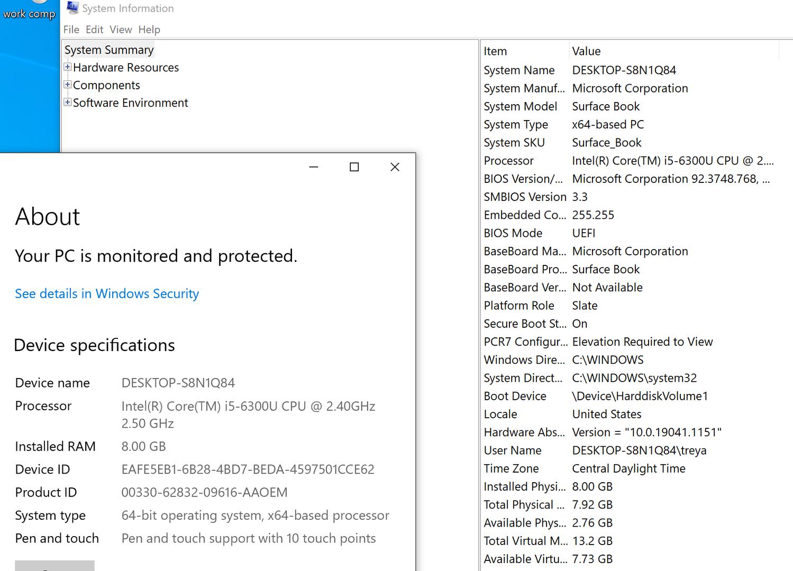Minimize the About settings window

[x=314, y=167]
